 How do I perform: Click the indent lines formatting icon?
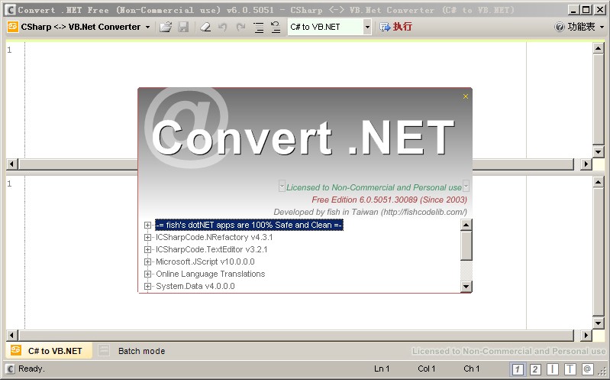coord(259,27)
